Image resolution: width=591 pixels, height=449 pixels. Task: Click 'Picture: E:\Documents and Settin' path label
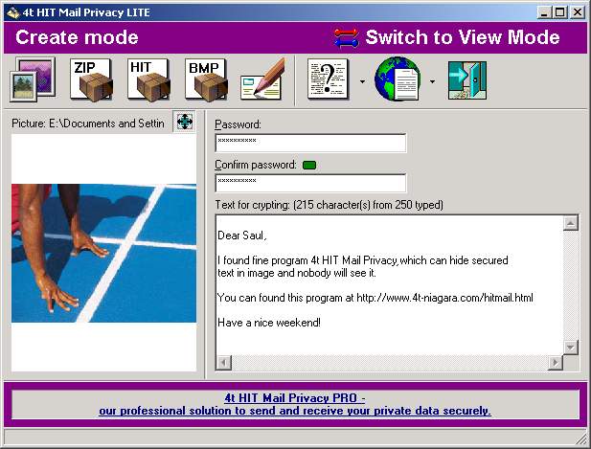tap(88, 123)
